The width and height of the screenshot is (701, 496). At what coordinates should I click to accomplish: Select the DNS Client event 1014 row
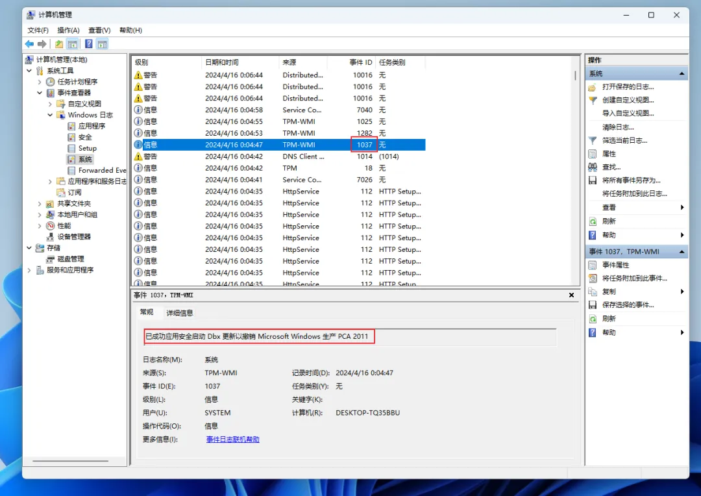[279, 156]
